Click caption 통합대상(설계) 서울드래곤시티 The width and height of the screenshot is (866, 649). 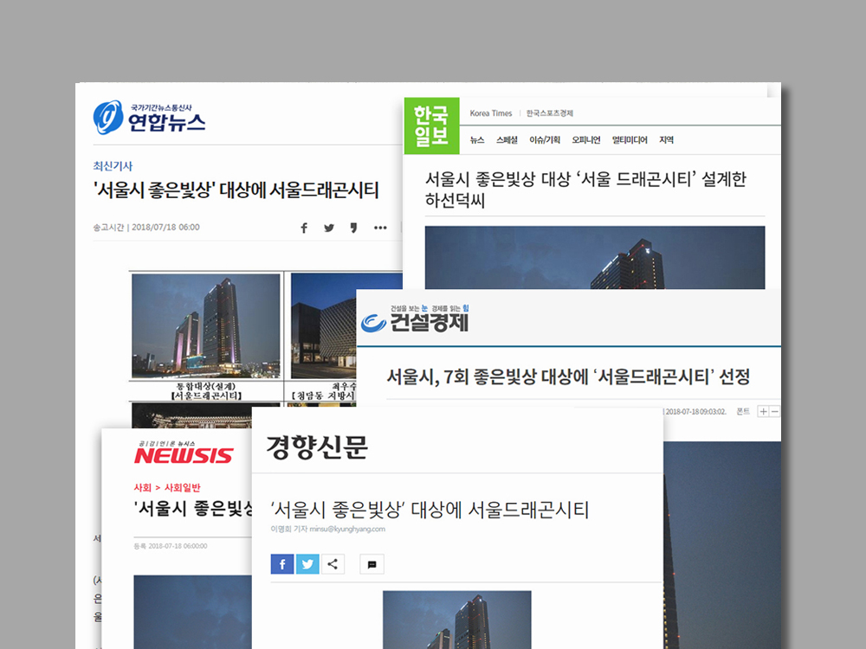(x=206, y=391)
